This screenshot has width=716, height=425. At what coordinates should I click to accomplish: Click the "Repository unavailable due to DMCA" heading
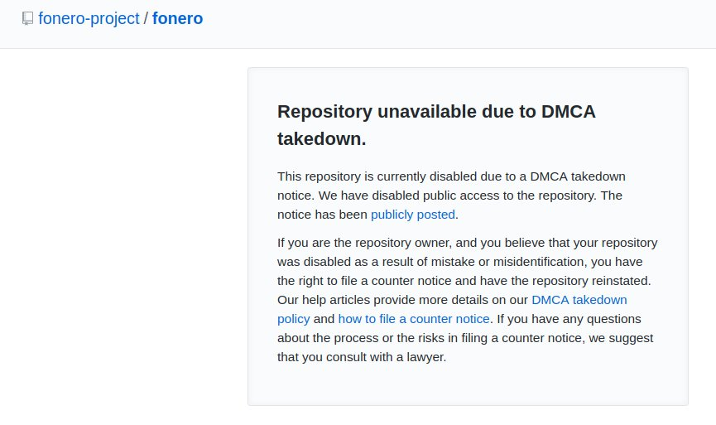coord(435,112)
